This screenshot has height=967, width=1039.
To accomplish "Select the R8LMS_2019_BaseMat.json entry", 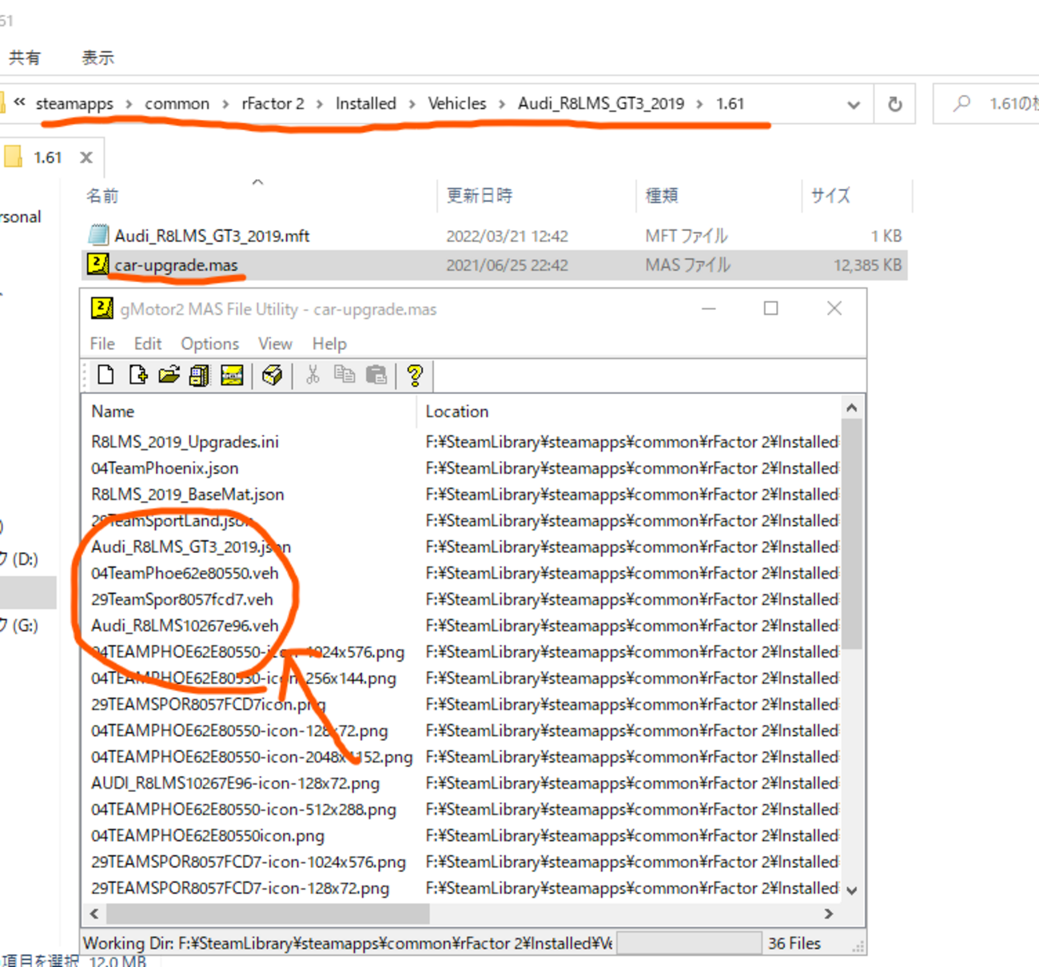I will [187, 495].
